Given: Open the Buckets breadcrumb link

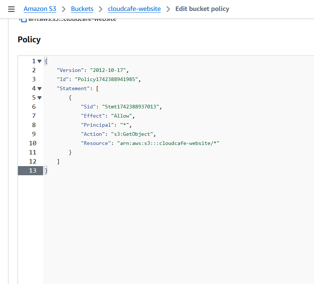Looking at the screenshot, I should pos(82,9).
